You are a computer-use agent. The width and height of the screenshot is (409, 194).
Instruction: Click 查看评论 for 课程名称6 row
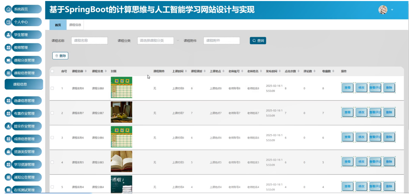[375, 137]
